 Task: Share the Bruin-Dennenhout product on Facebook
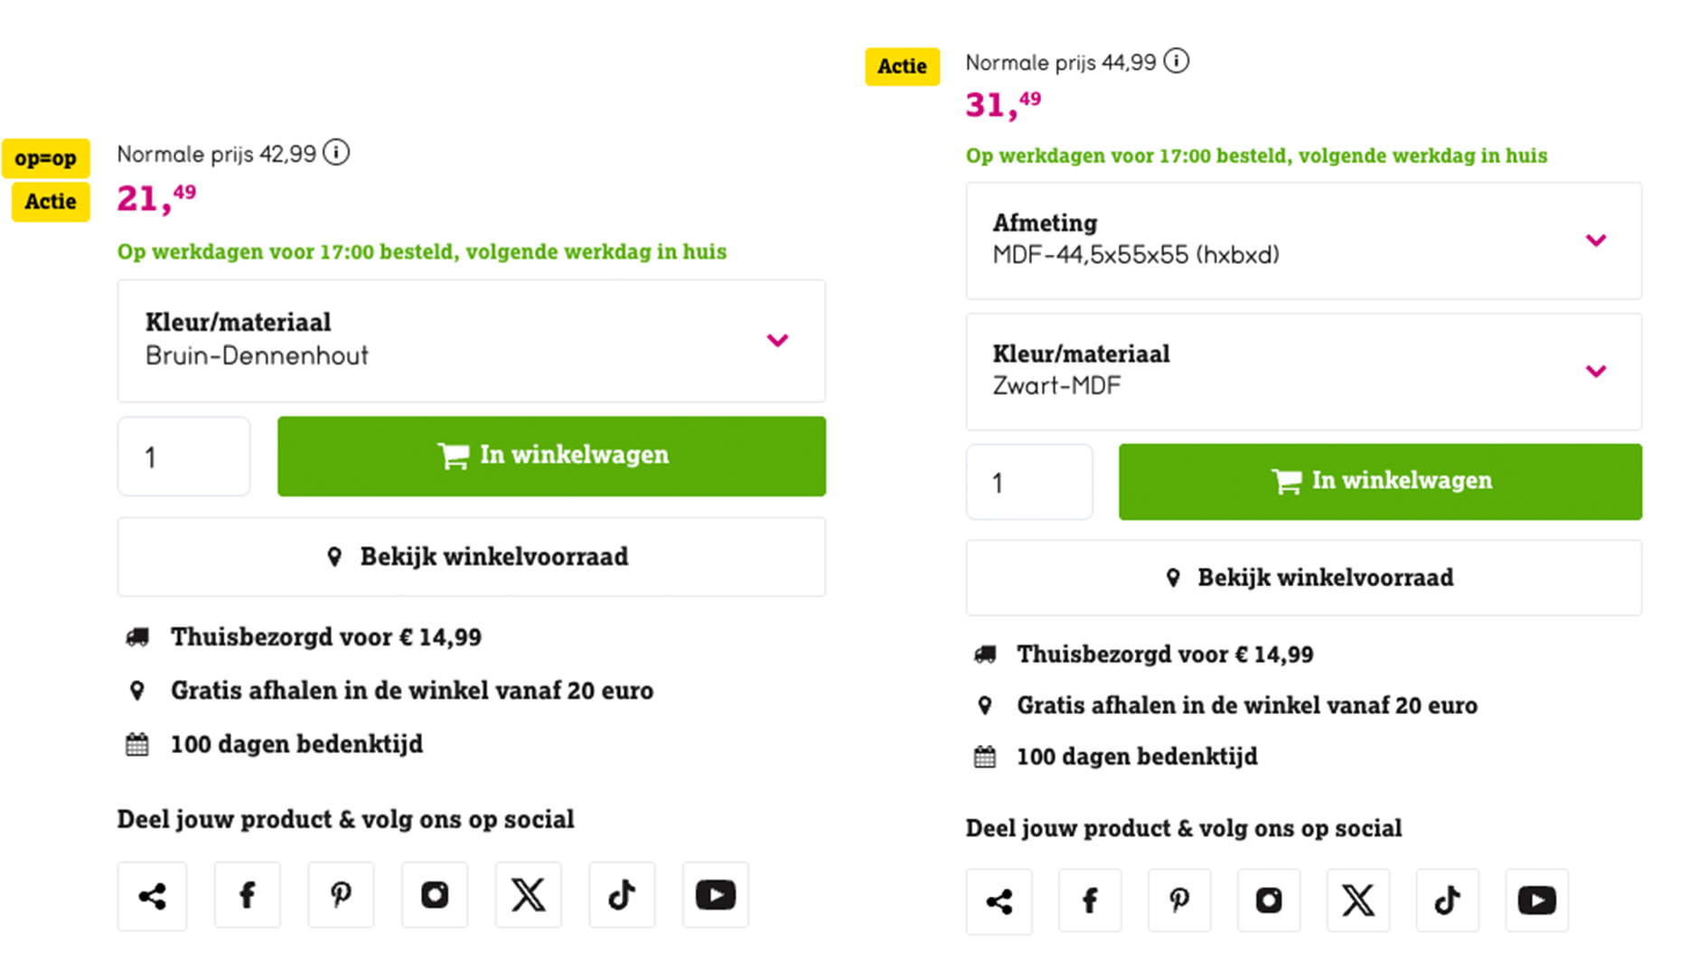tap(248, 896)
